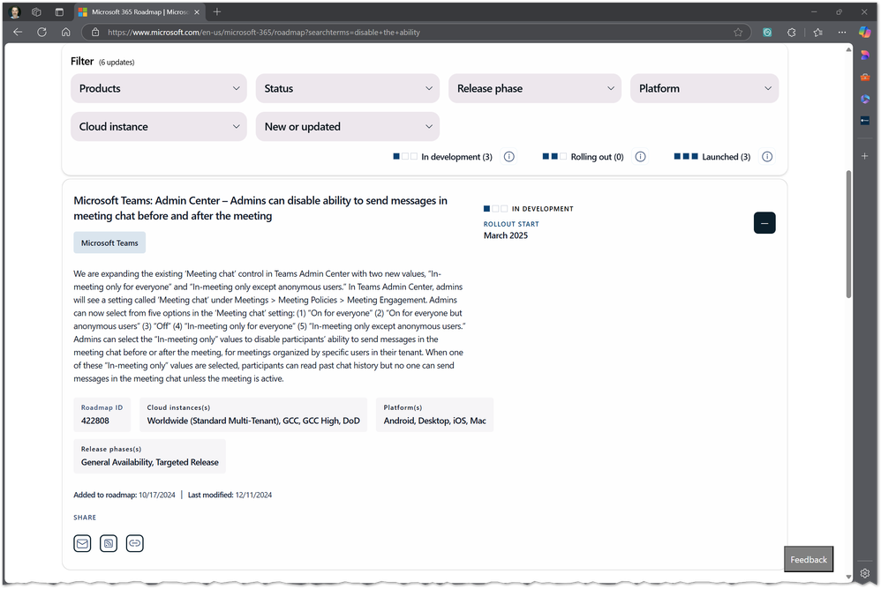The width and height of the screenshot is (881, 589).
Task: View site information lock icon
Action: (95, 33)
